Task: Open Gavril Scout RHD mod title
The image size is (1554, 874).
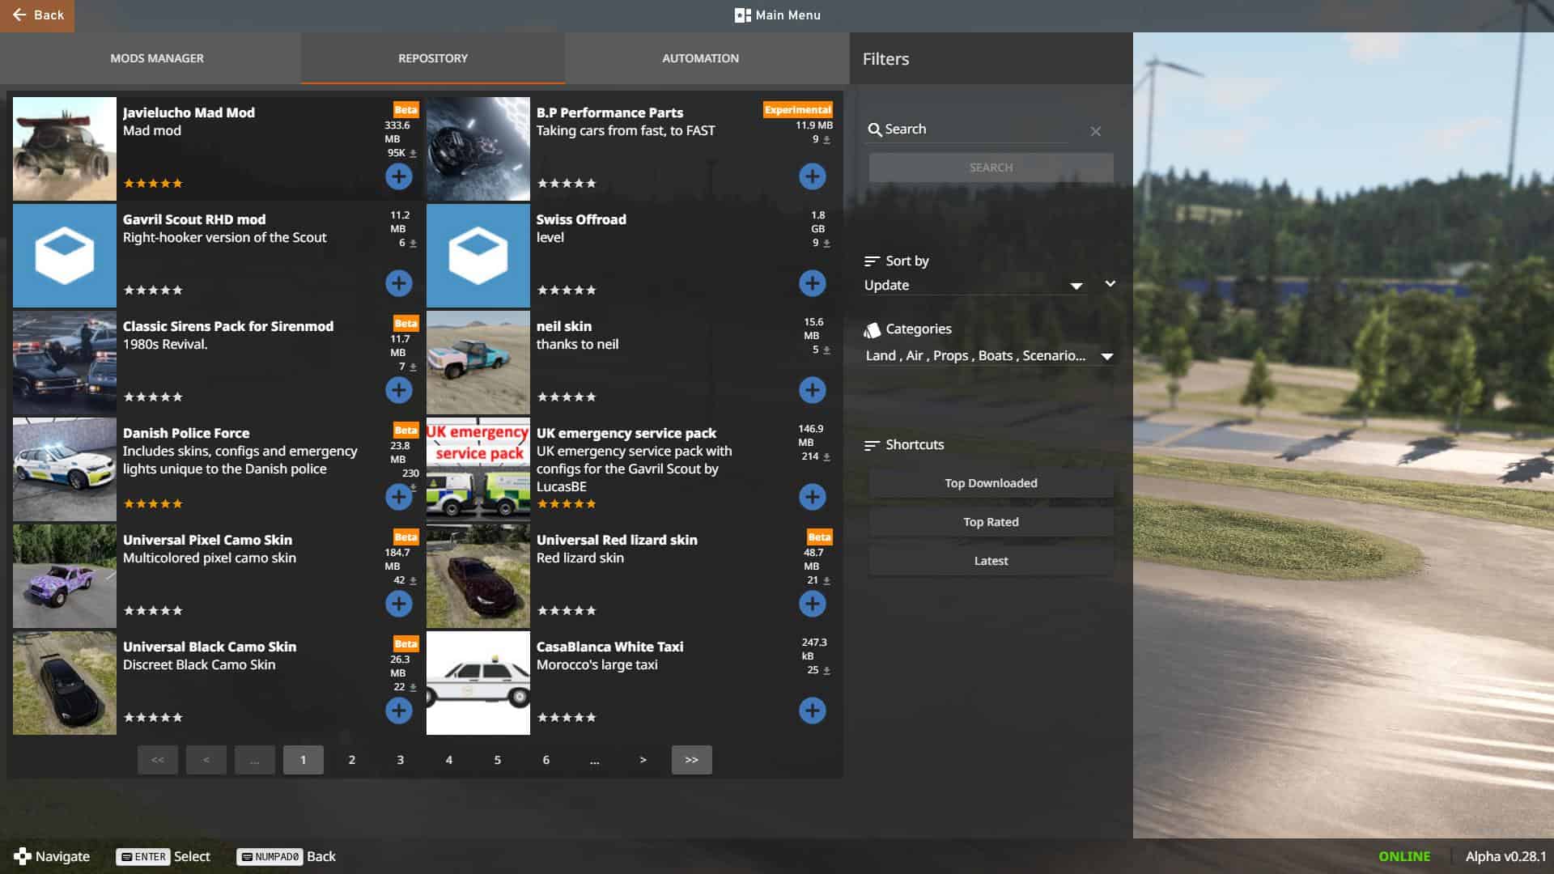Action: pyautogui.click(x=194, y=219)
